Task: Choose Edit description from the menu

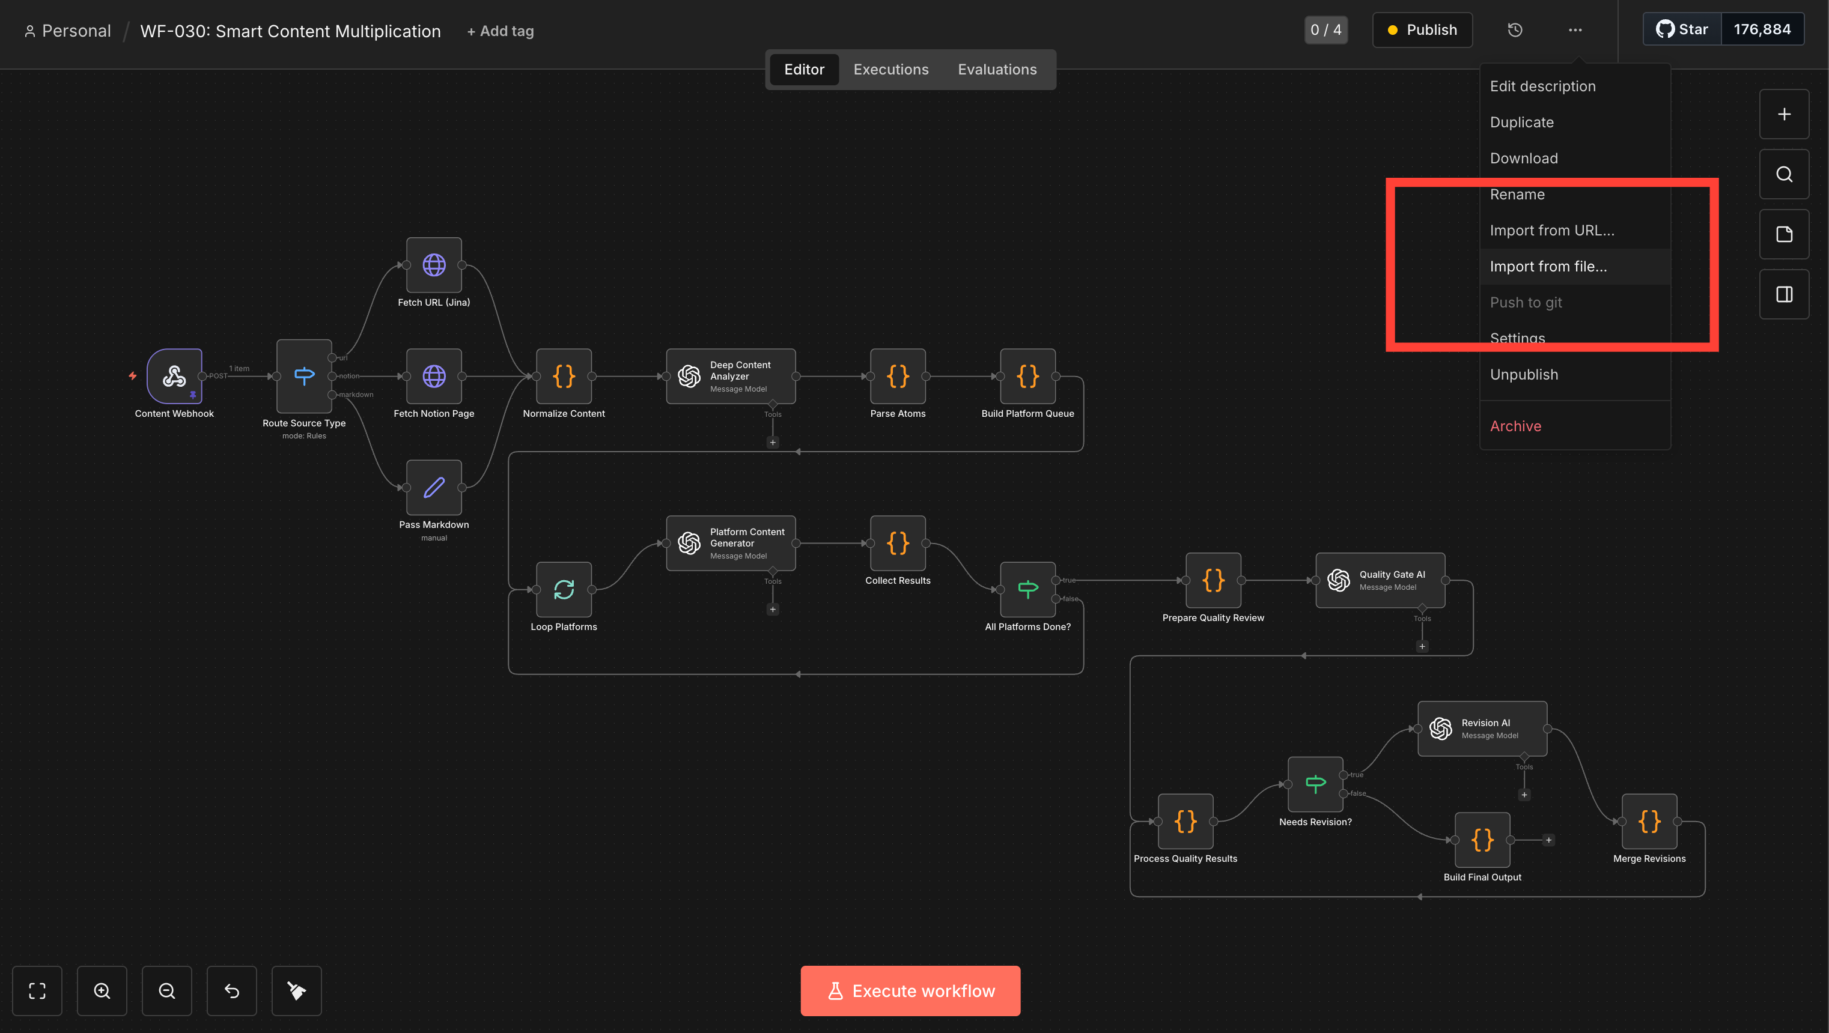Action: coord(1575,86)
